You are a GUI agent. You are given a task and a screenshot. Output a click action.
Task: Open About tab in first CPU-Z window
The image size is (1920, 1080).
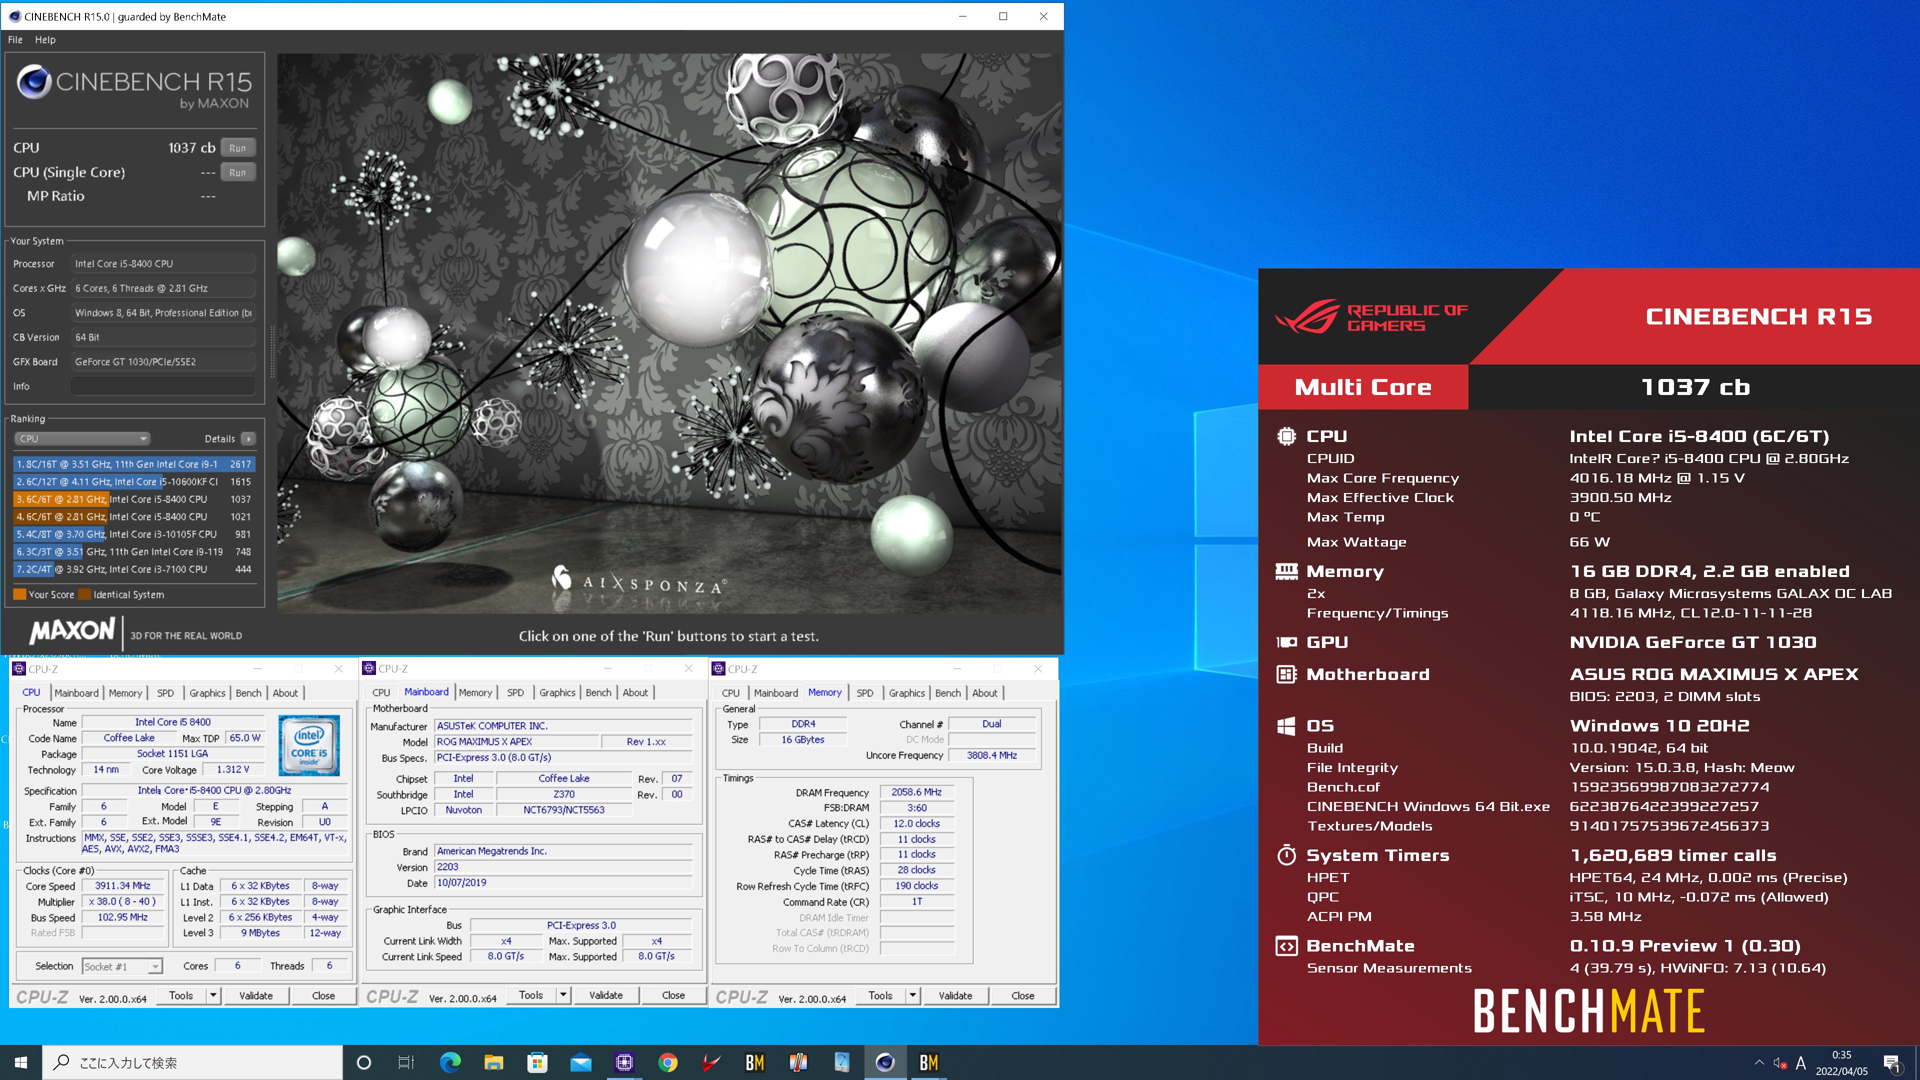(285, 692)
